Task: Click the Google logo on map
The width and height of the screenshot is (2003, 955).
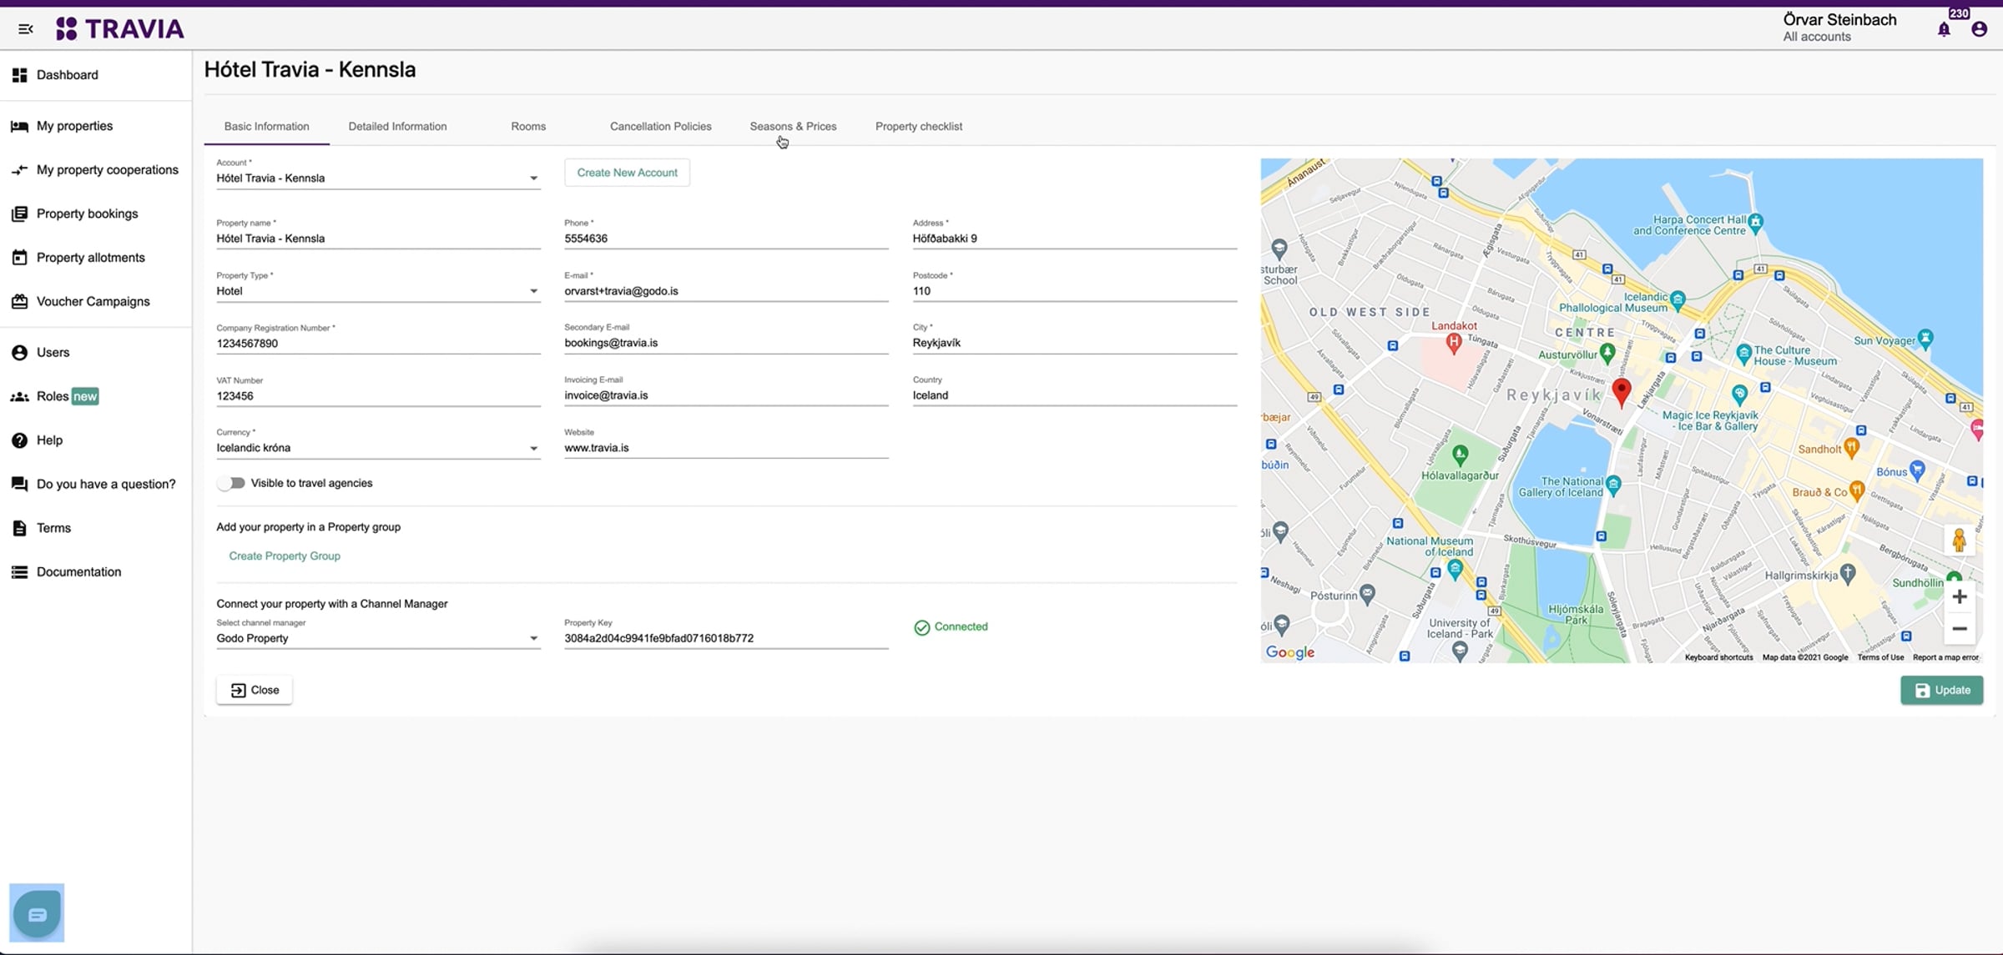Action: tap(1290, 652)
